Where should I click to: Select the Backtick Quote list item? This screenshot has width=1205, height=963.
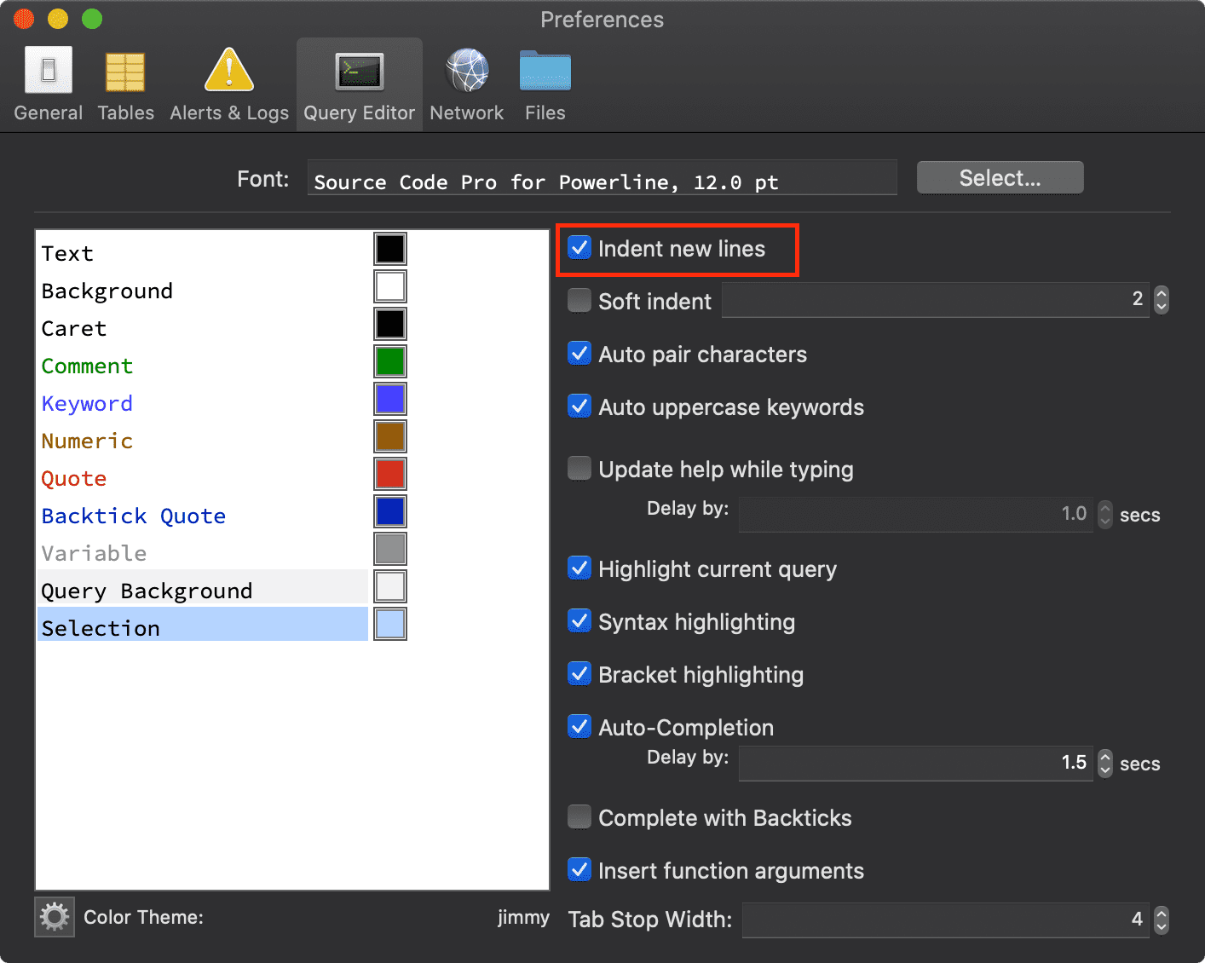[x=133, y=516]
